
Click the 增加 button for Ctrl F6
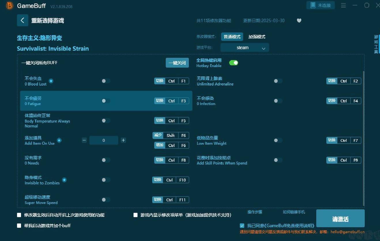point(160,145)
